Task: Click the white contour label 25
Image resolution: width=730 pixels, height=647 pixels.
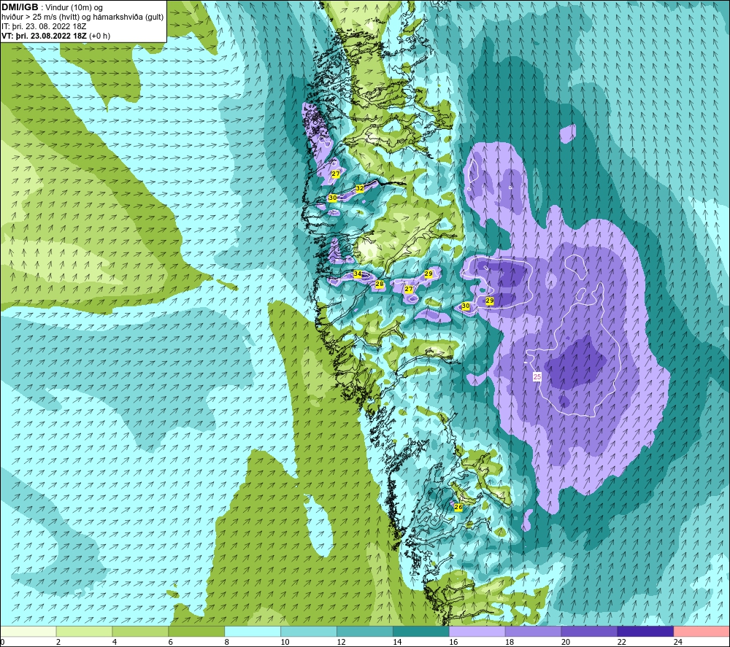Action: pyautogui.click(x=537, y=377)
